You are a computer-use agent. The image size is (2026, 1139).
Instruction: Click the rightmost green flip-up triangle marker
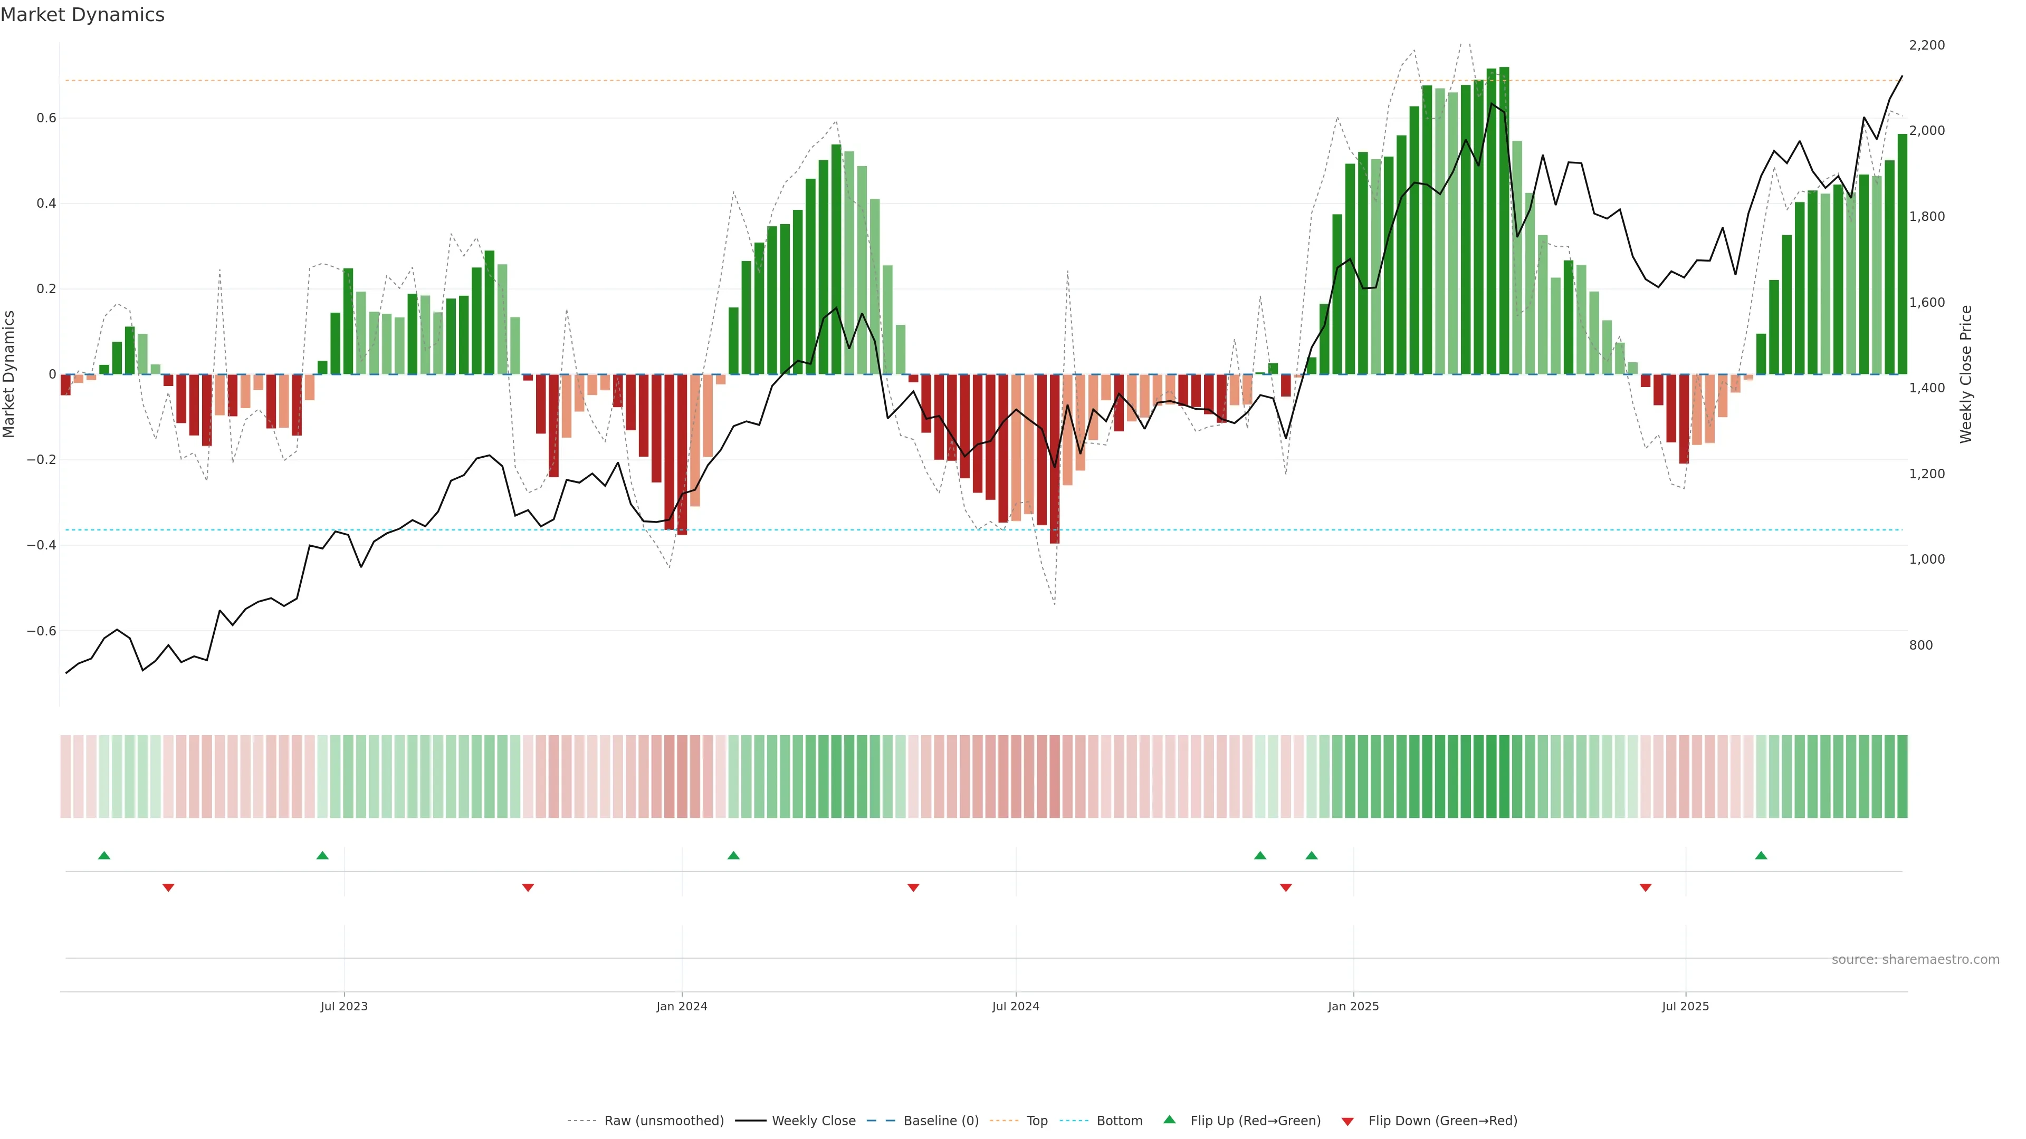click(x=1761, y=855)
